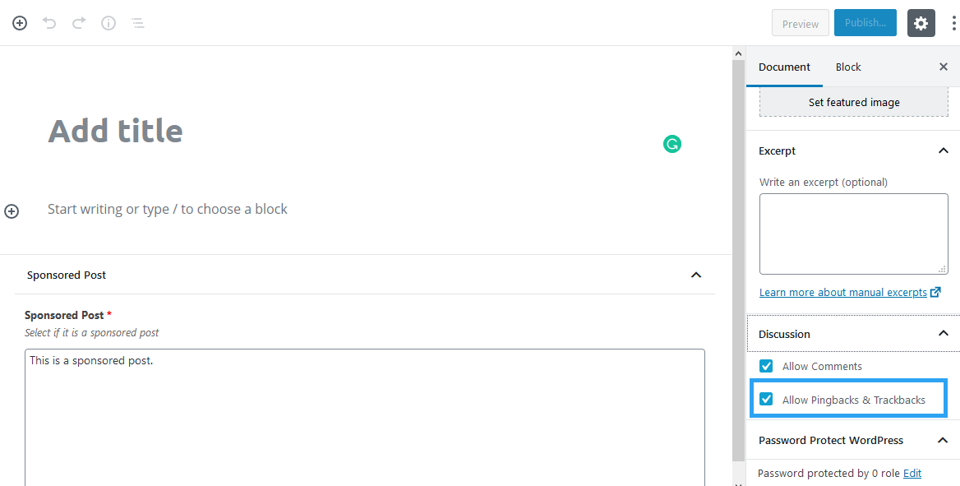Click the Add block icon in top toolbar

tap(20, 23)
